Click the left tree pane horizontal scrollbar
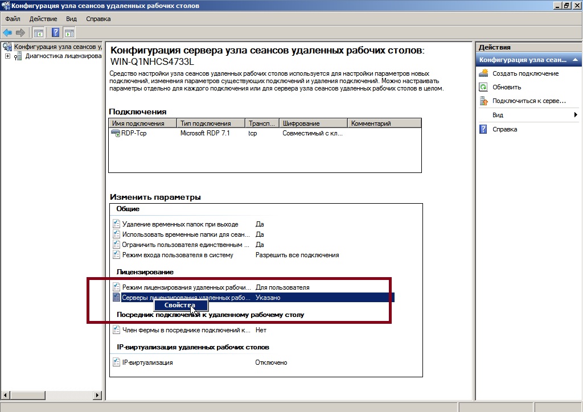The image size is (583, 412). pos(51,395)
